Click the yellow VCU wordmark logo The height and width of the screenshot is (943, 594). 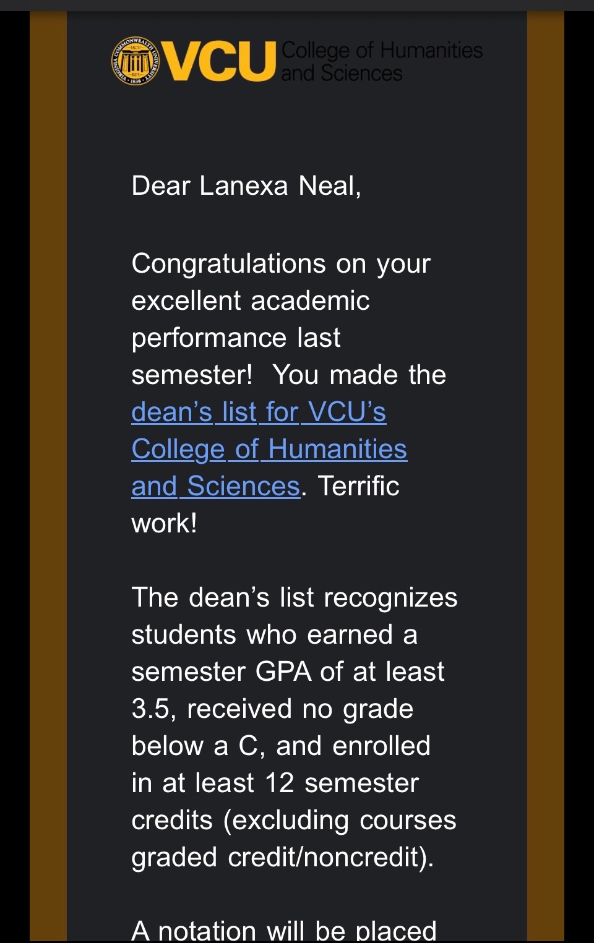point(218,61)
